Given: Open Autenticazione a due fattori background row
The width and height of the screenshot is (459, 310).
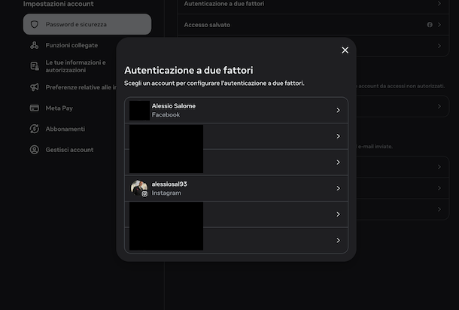Looking at the screenshot, I should click(x=313, y=5).
